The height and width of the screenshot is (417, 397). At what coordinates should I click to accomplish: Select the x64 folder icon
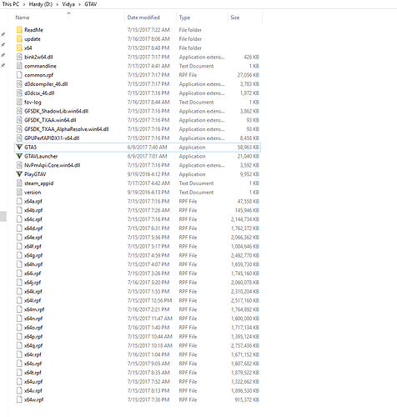19,48
